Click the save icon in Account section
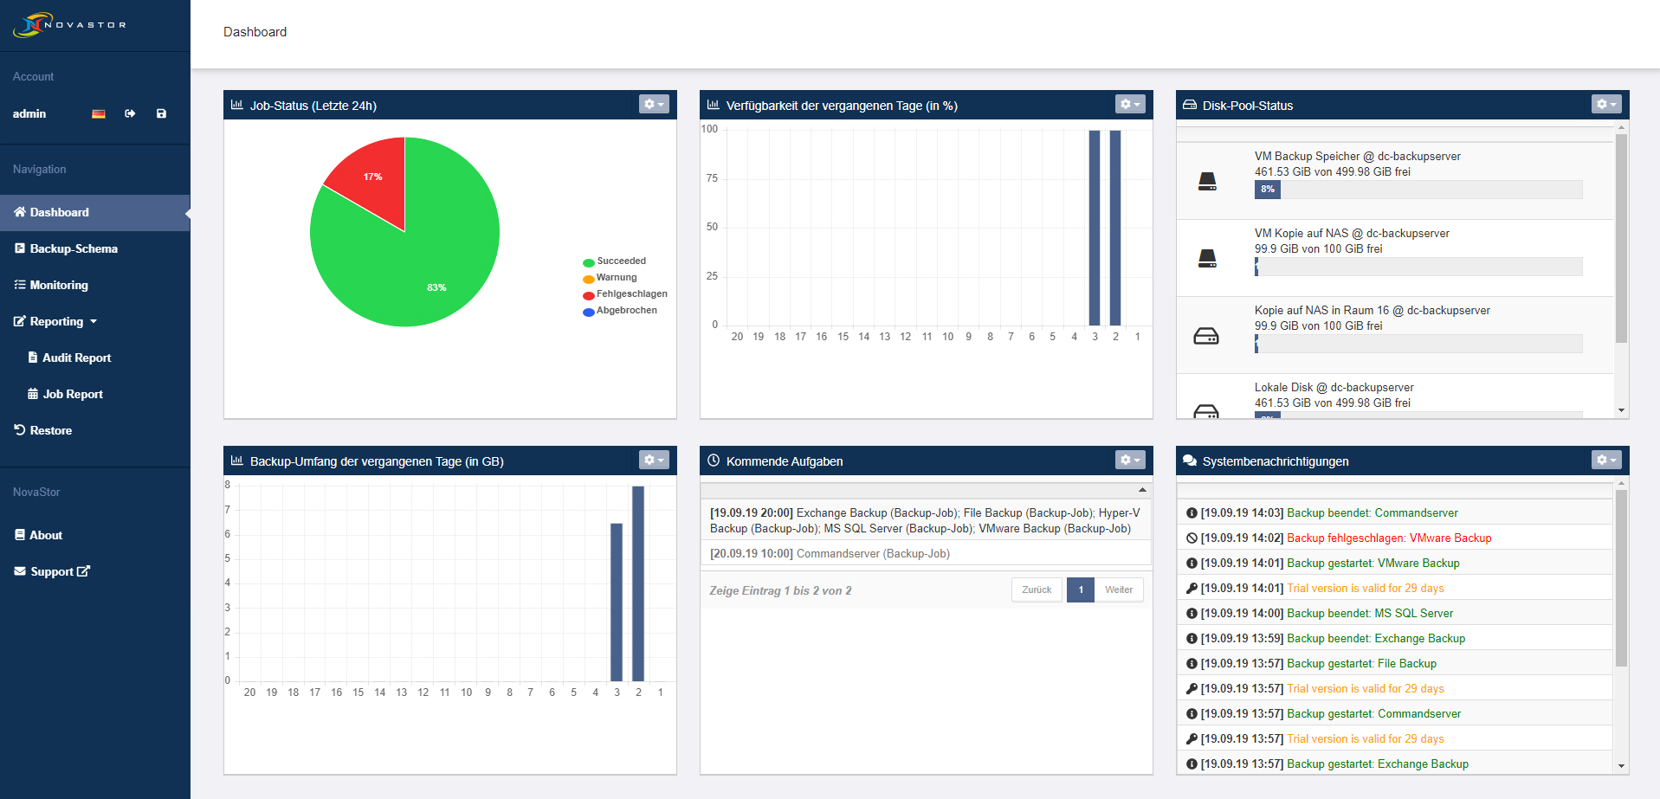The image size is (1660, 799). tap(161, 114)
